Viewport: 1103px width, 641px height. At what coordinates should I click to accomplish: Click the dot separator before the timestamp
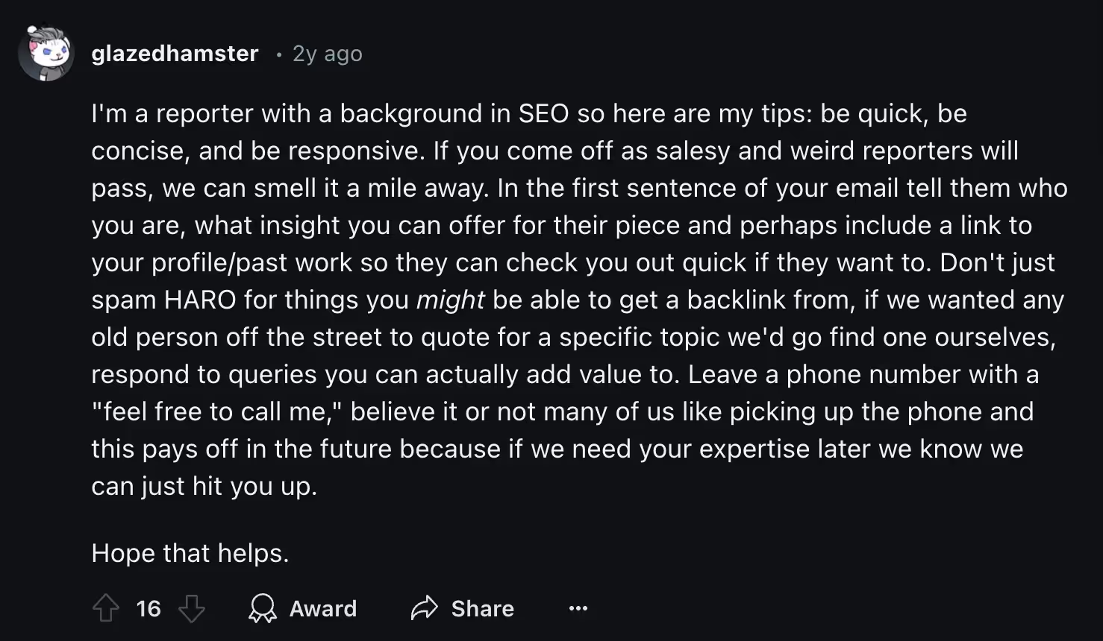click(x=279, y=54)
